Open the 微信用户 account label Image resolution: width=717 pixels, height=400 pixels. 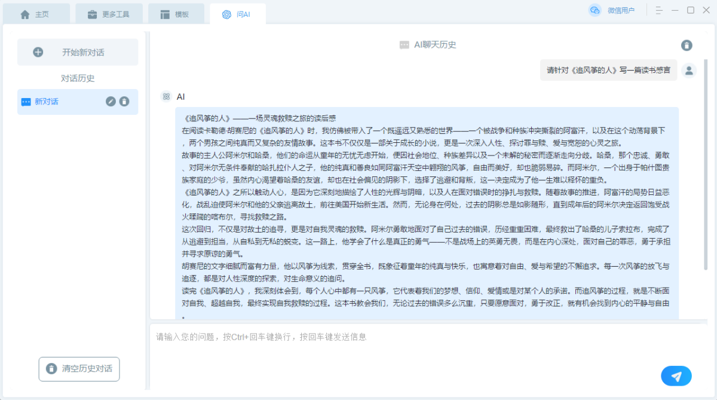click(x=621, y=10)
